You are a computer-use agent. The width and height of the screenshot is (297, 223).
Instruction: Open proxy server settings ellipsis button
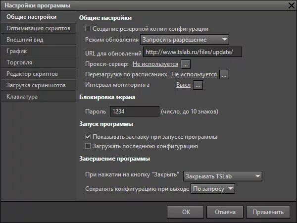tap(186, 64)
